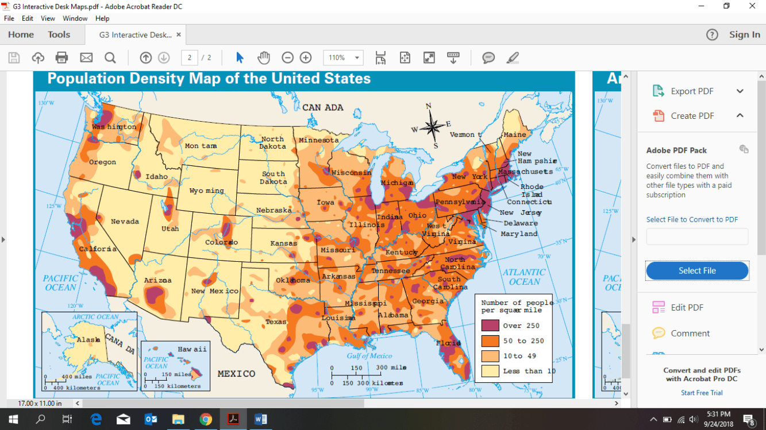Click the blue Select File button
766x430 pixels.
tap(697, 270)
